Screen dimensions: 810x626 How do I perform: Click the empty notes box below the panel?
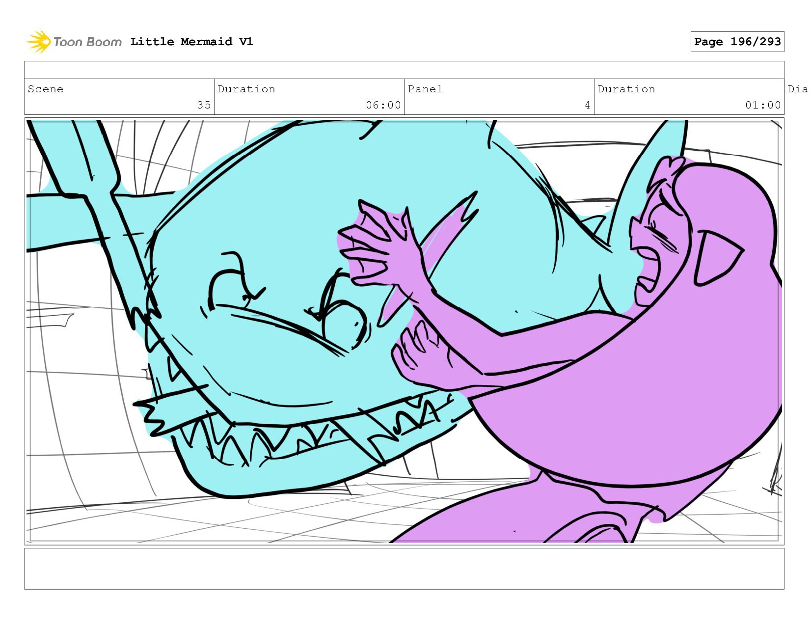pyautogui.click(x=404, y=569)
